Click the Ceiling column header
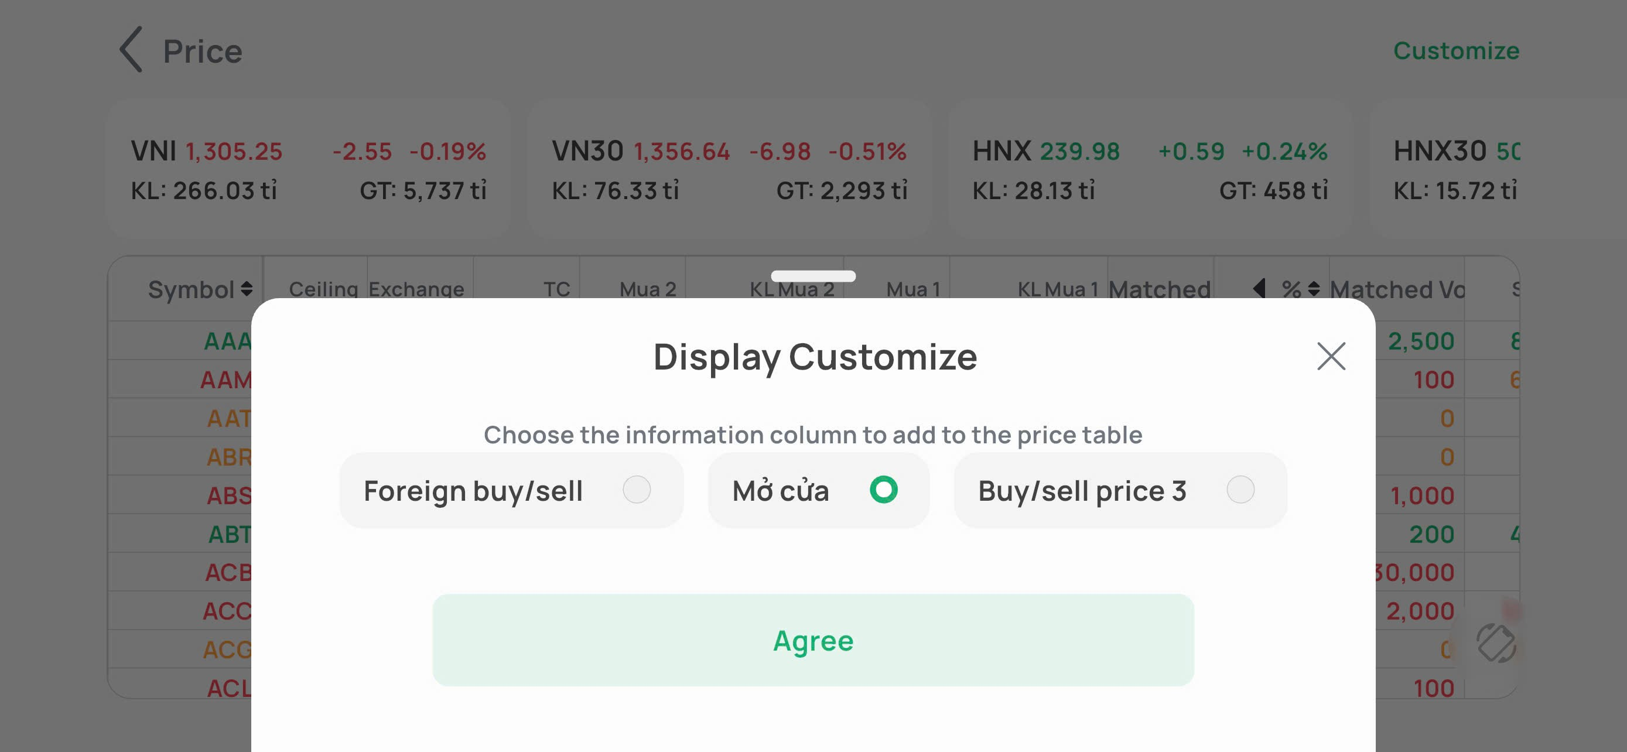This screenshot has width=1627, height=752. (323, 289)
